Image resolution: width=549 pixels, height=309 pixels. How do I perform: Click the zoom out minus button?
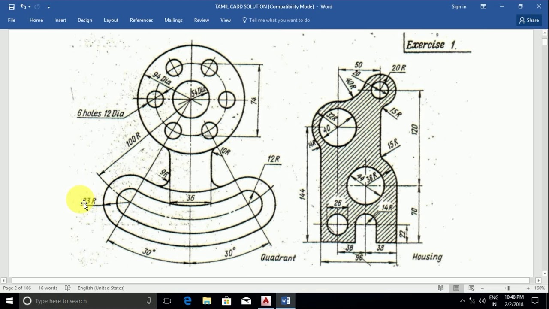483,288
